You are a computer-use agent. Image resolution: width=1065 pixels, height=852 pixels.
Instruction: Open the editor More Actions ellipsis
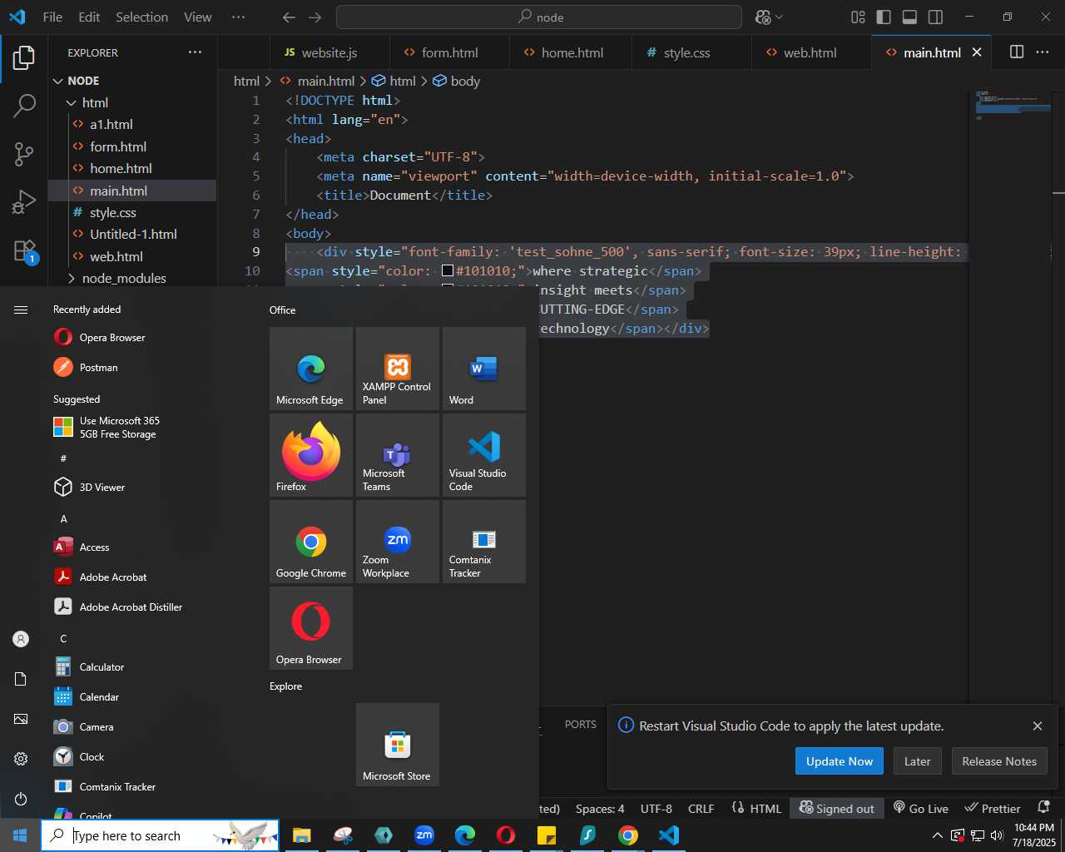1043,52
